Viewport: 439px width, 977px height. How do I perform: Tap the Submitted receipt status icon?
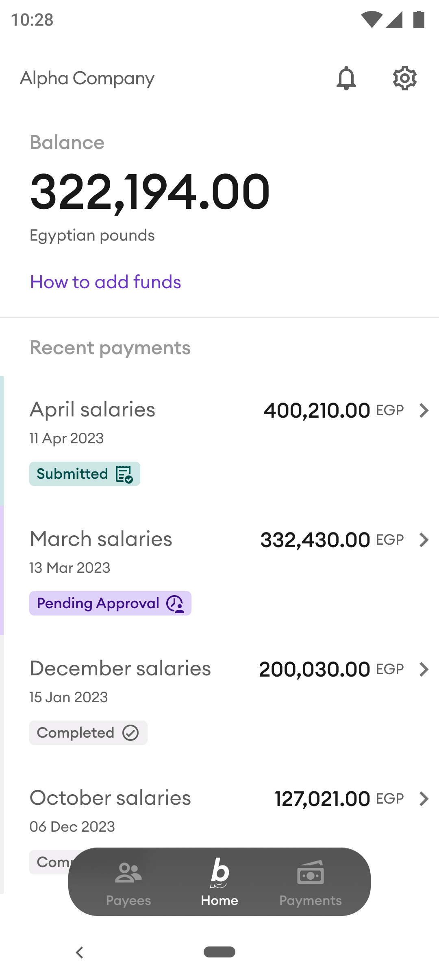pos(124,474)
